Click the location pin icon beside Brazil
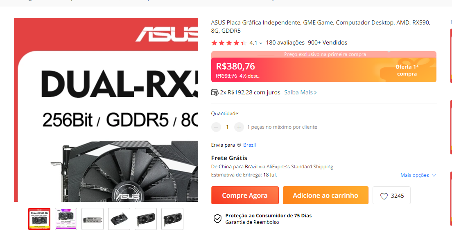The height and width of the screenshot is (230, 452). [x=239, y=145]
